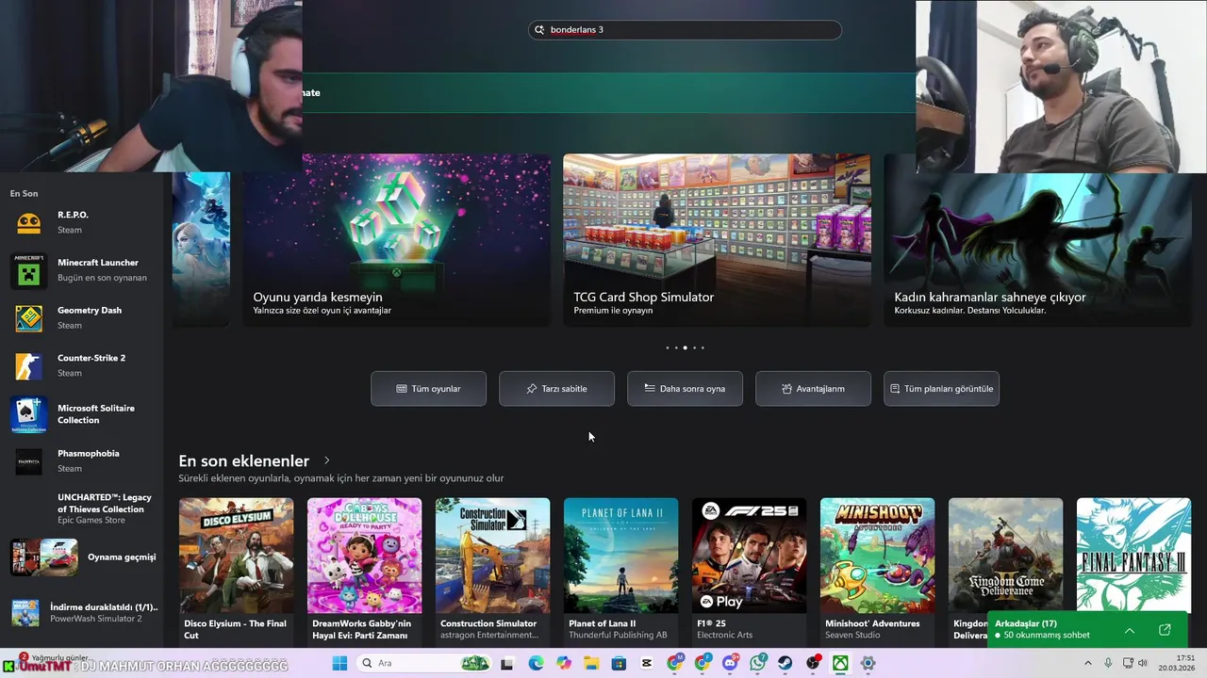The image size is (1207, 678).
Task: Open R.E.P.O. icon in recent list
Action: [29, 222]
